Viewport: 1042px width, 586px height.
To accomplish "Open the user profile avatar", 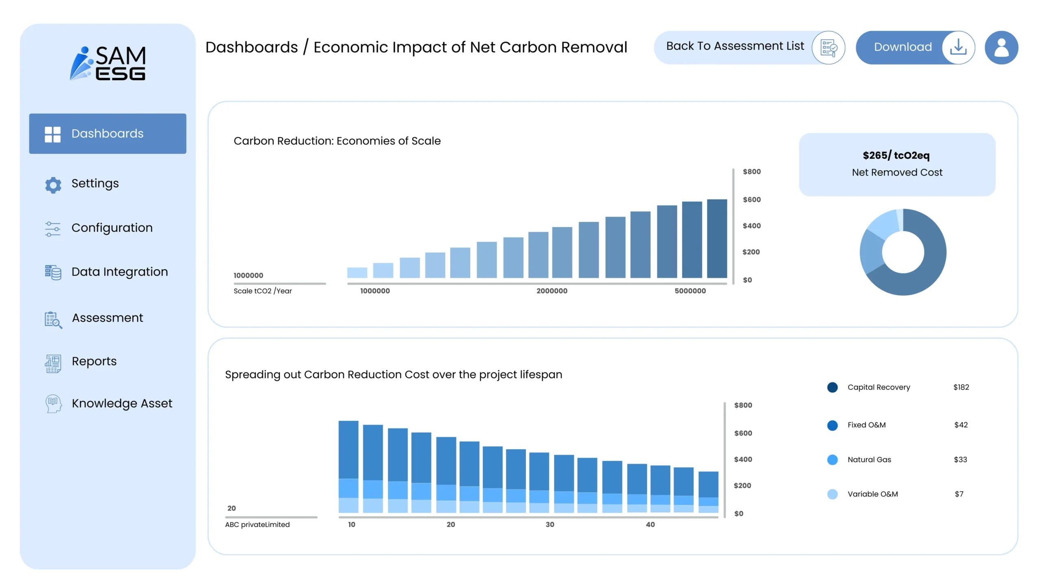I will [1001, 48].
